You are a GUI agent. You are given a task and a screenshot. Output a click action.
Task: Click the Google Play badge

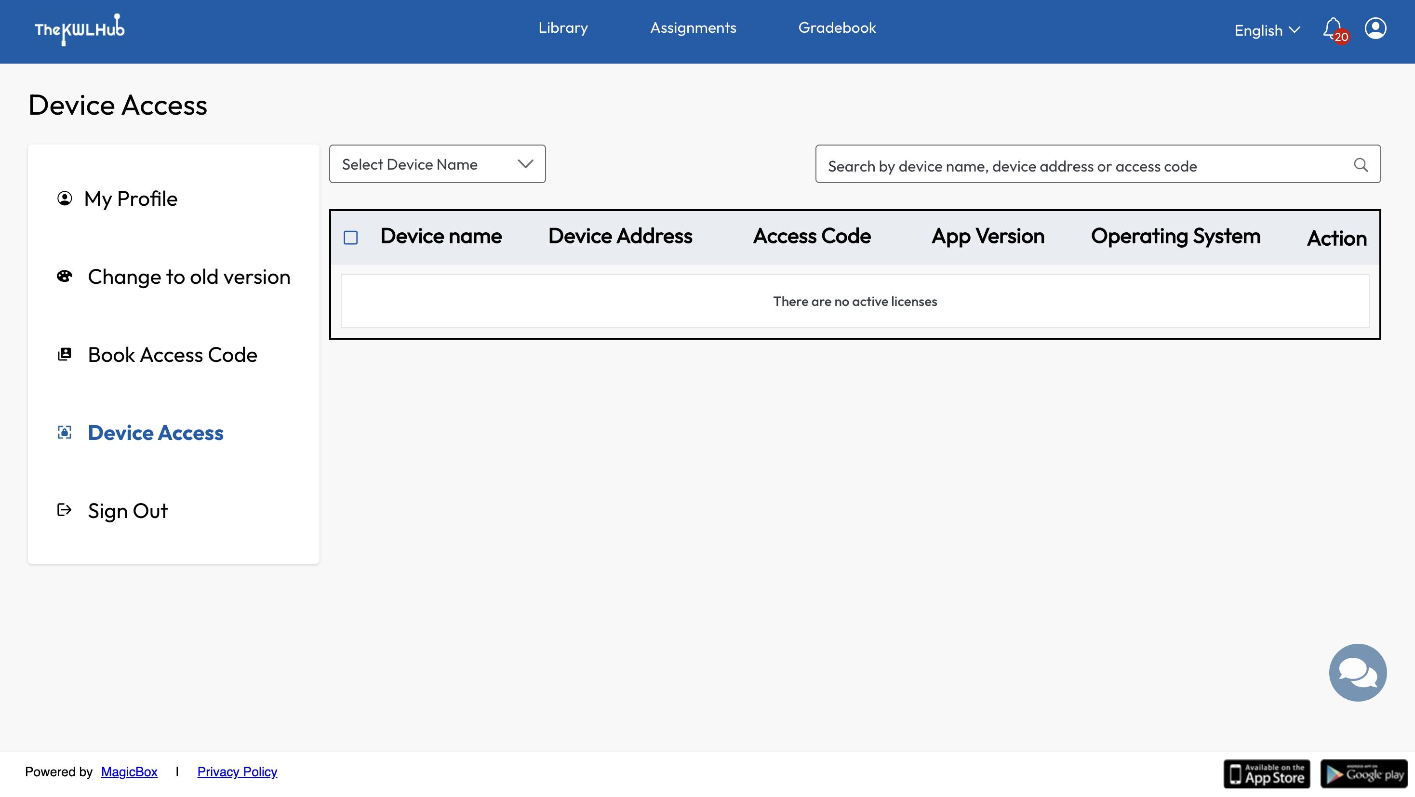click(1363, 774)
